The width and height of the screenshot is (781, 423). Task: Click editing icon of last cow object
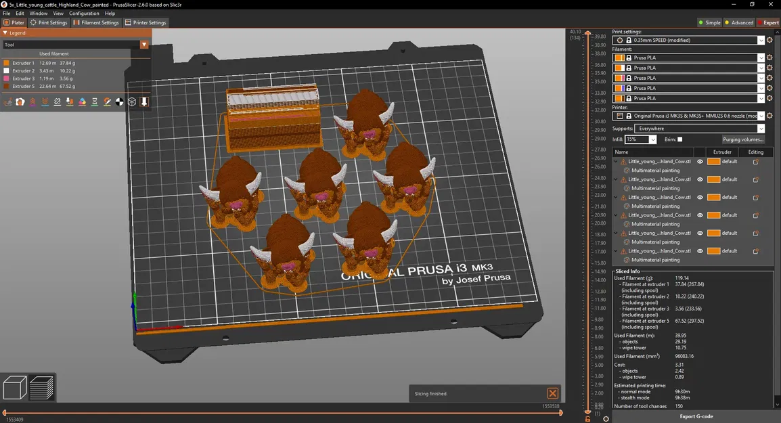pos(755,251)
